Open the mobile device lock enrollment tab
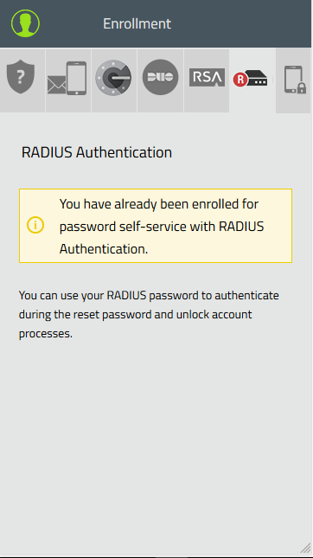The height and width of the screenshot is (558, 313). pyautogui.click(x=293, y=80)
